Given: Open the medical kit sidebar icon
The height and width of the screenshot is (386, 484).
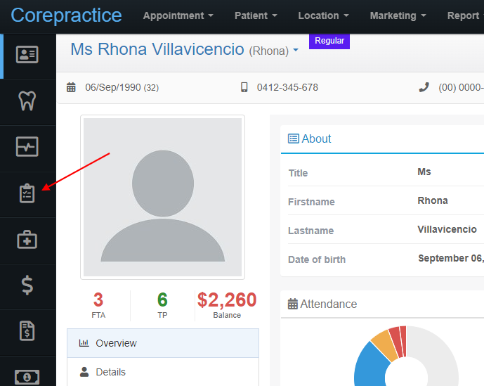Looking at the screenshot, I should point(27,239).
